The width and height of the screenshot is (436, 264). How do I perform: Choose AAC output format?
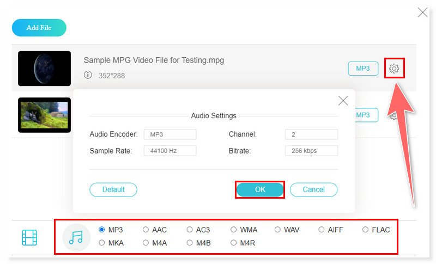tap(146, 230)
